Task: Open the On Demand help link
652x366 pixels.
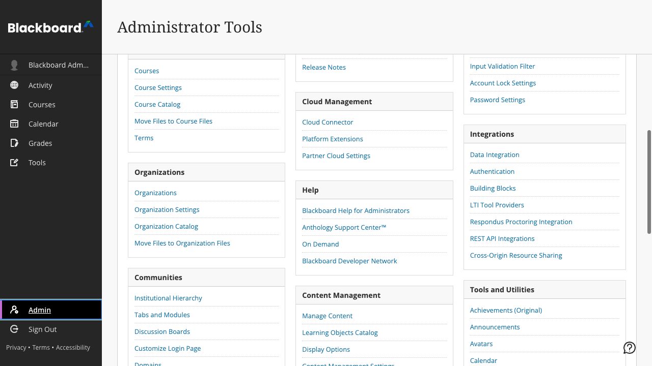Action: [x=320, y=244]
